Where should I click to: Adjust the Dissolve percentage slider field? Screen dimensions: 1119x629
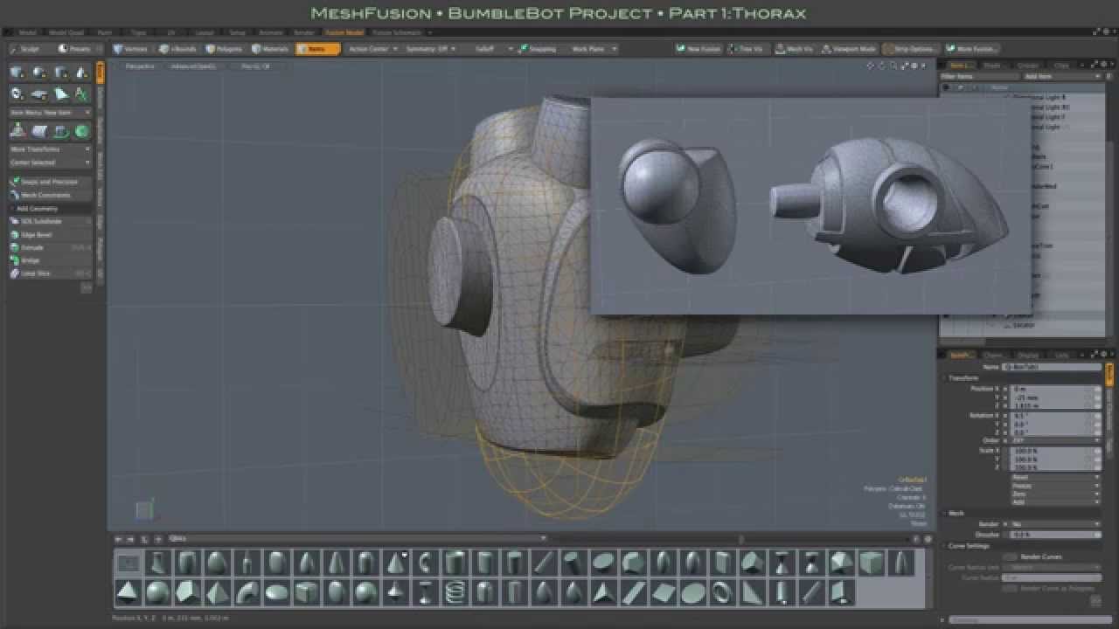1055,534
